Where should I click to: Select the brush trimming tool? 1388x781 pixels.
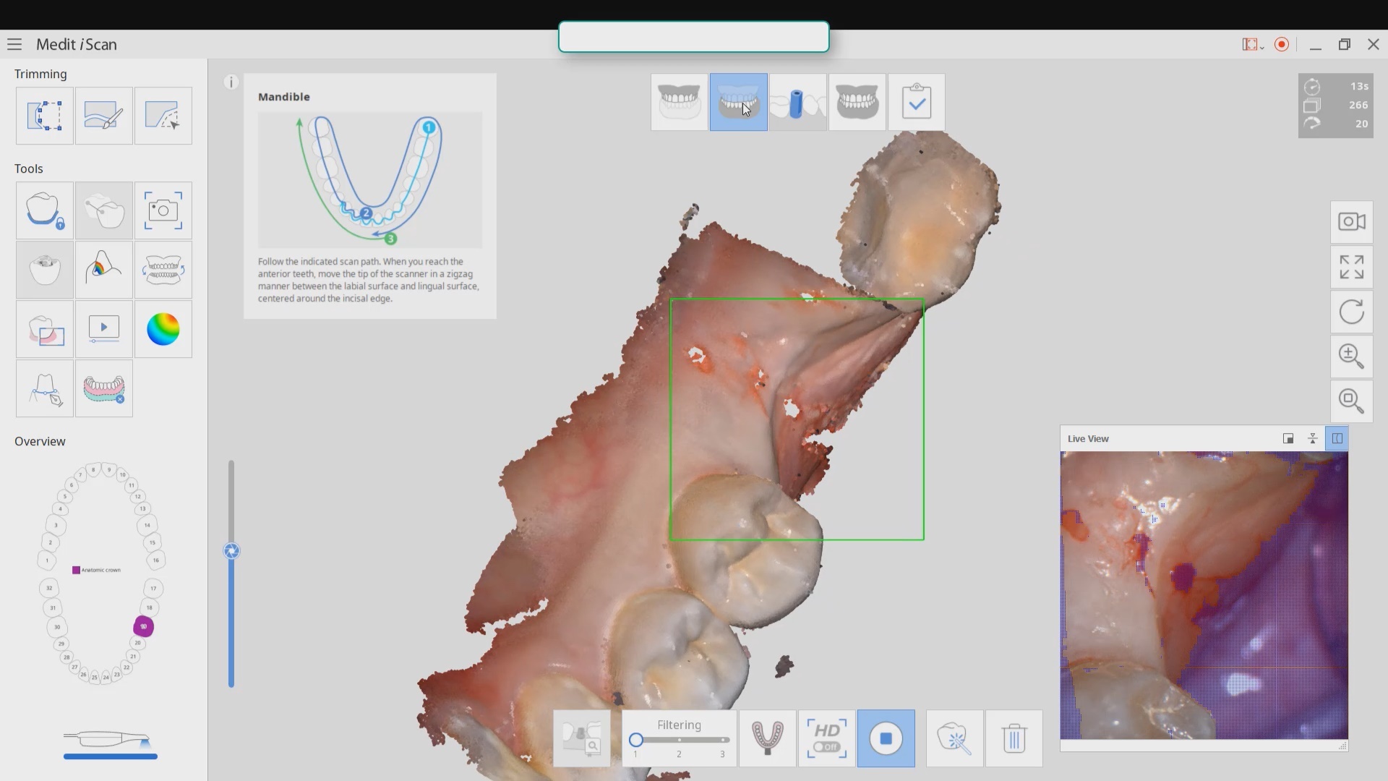click(103, 116)
